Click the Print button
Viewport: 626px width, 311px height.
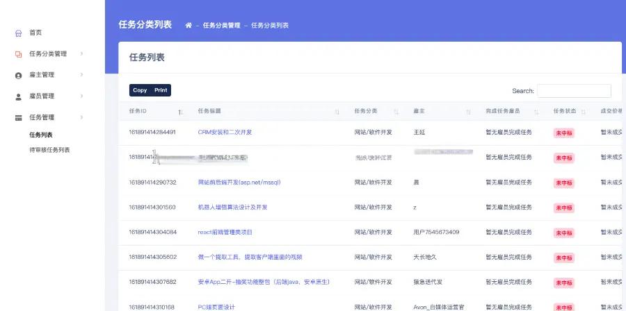[161, 90]
